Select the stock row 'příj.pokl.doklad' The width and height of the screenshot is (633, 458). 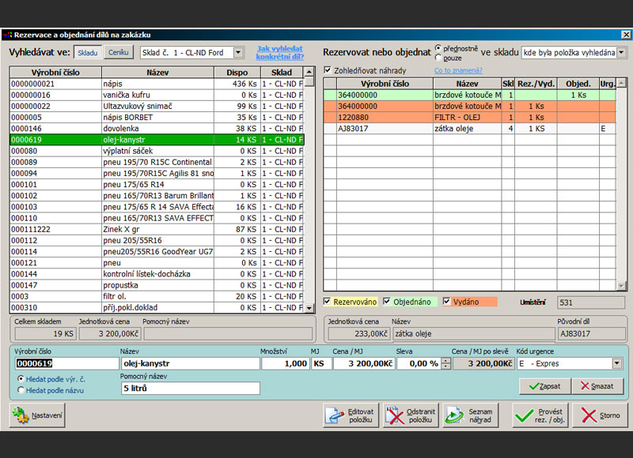[x=157, y=307]
